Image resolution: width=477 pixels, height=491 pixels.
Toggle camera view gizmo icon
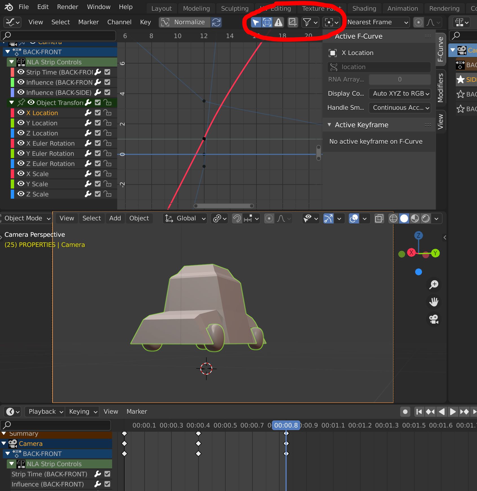pos(434,319)
